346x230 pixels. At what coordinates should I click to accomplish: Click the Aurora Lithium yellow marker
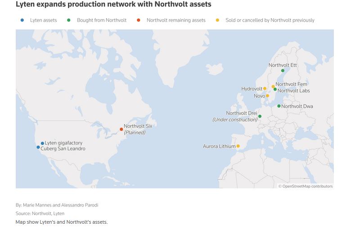238,146
